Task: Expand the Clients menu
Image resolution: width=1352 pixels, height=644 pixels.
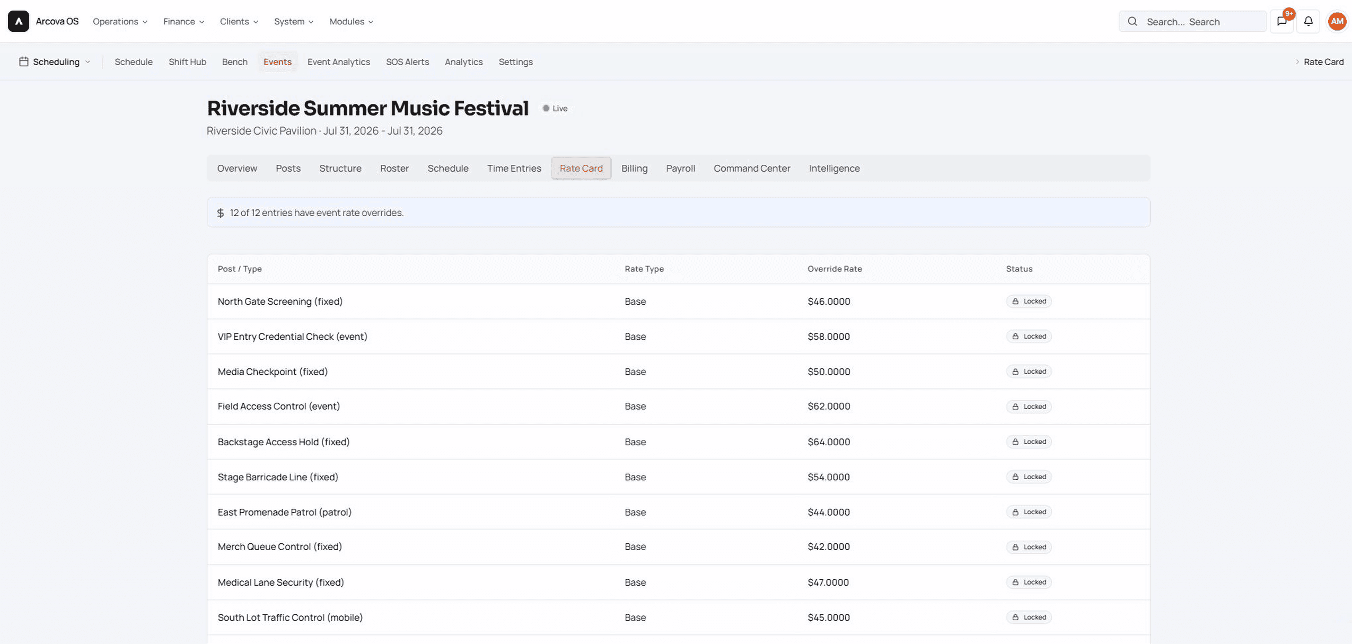Action: pos(239,21)
